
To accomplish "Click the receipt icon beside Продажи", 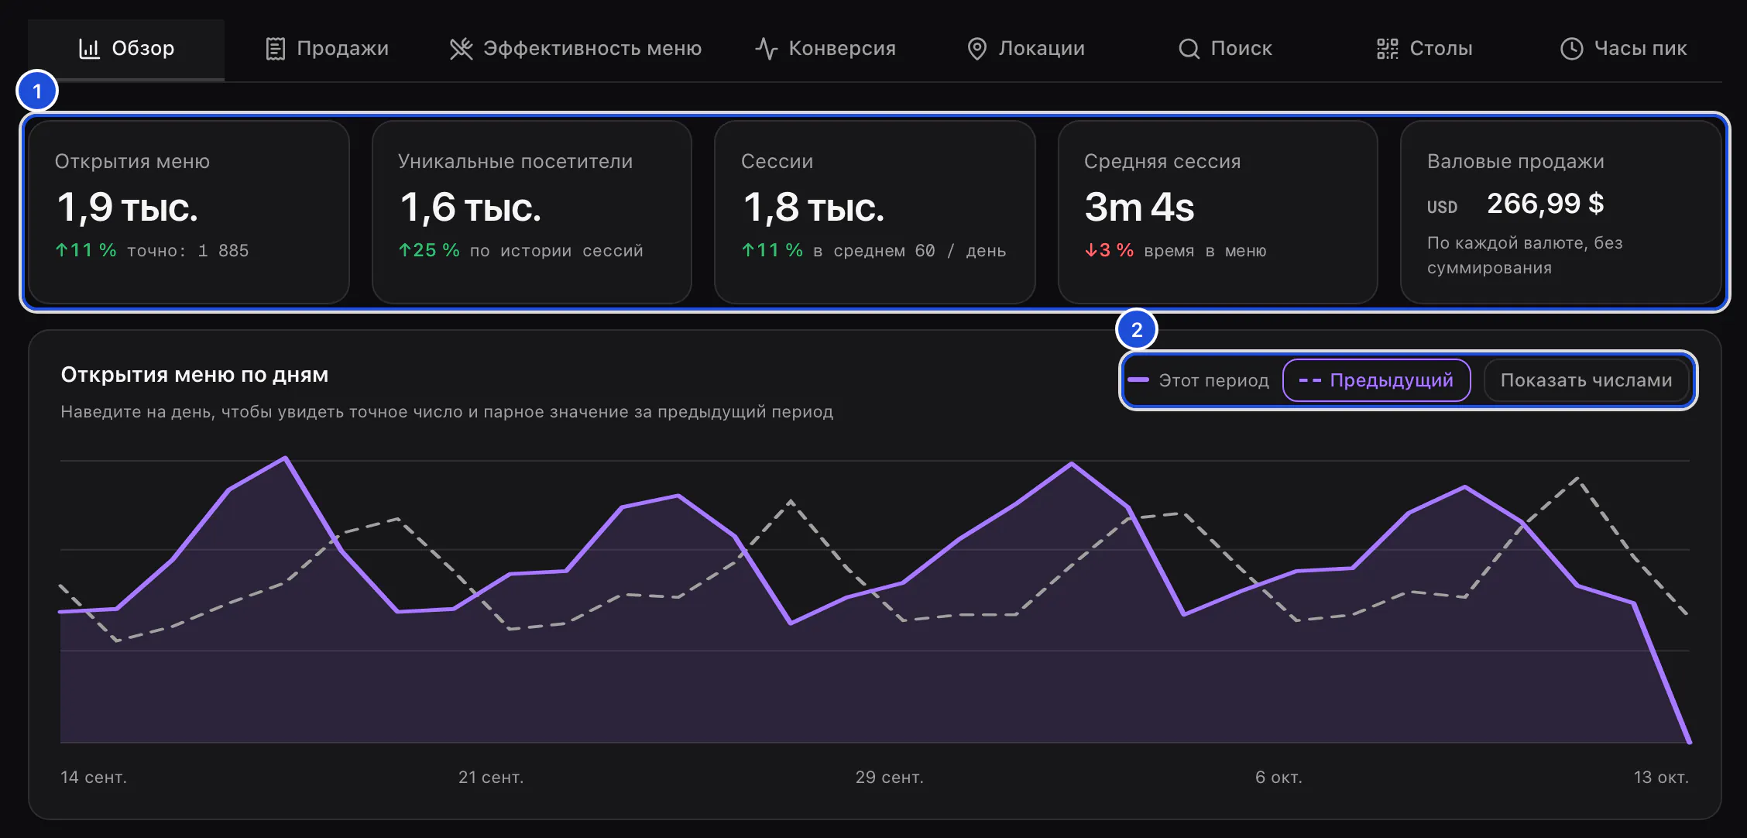I will click(275, 49).
